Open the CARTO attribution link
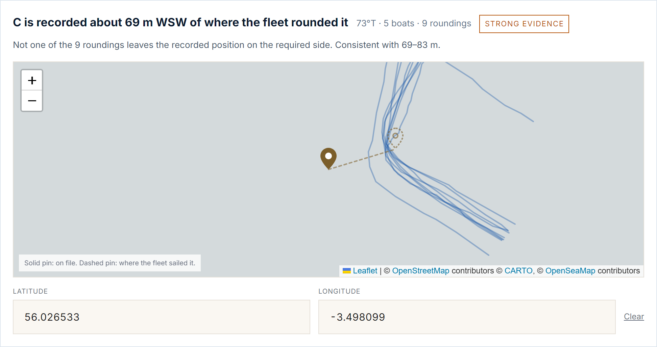The image size is (657, 347). pos(518,271)
